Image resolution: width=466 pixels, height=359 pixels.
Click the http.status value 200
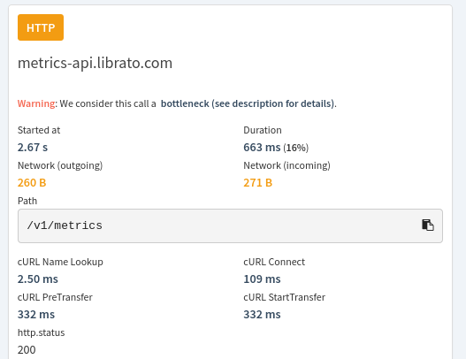27,350
